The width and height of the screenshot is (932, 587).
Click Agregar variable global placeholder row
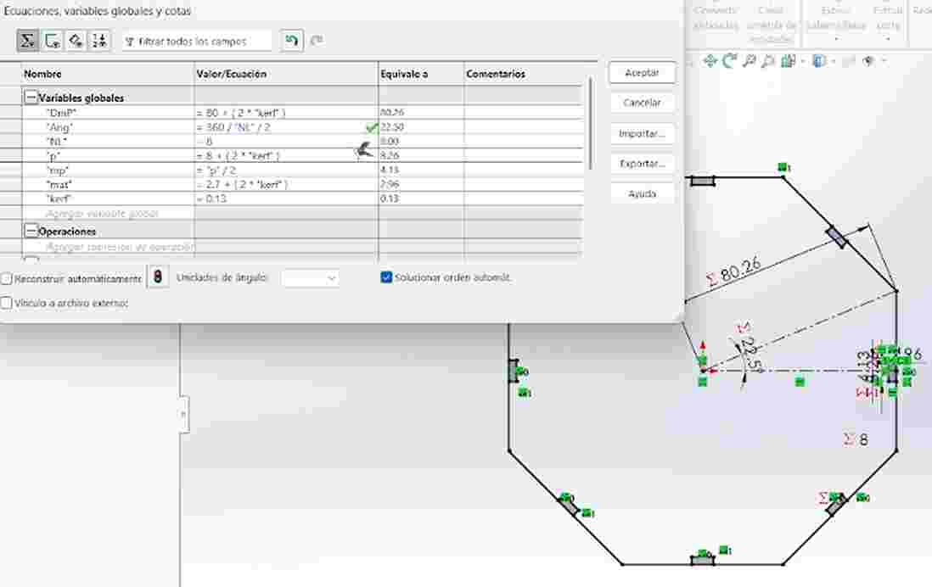(108, 213)
